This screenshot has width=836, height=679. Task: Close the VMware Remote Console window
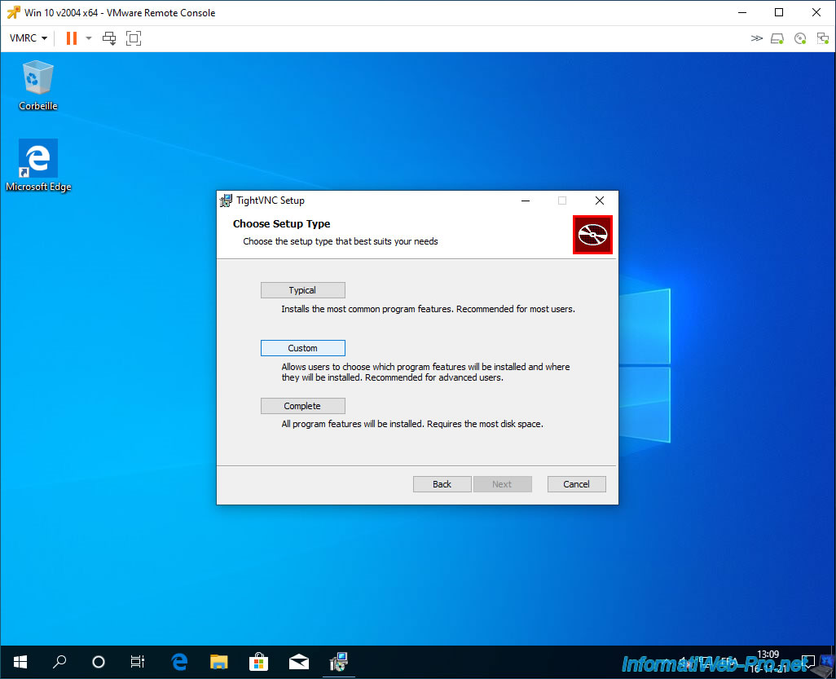click(x=816, y=12)
